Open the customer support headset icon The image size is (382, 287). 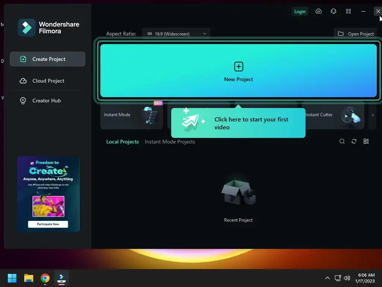pos(334,11)
